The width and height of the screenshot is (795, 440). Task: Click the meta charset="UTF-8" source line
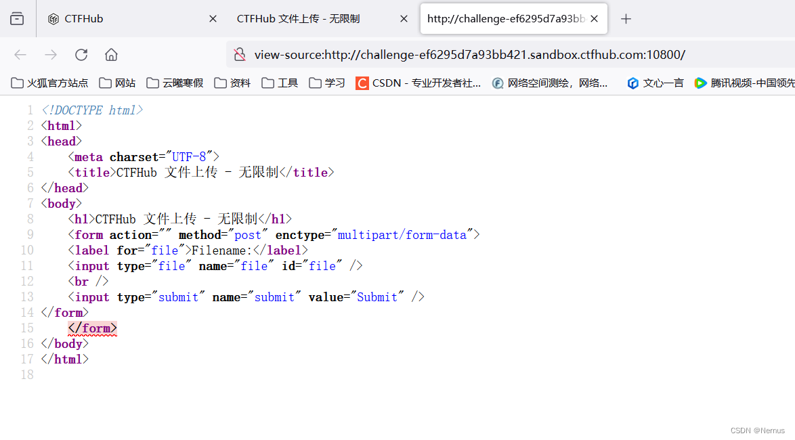click(x=144, y=156)
